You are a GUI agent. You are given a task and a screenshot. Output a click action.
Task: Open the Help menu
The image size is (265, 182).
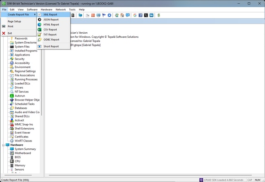82,10
